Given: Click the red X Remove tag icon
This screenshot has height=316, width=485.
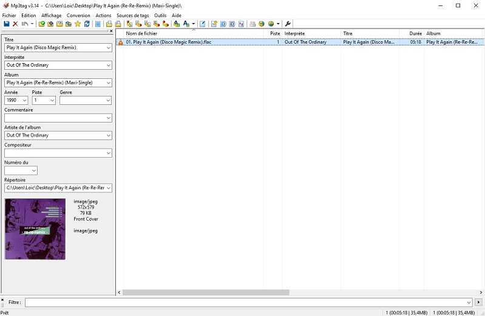Looking at the screenshot, I should pos(15,24).
